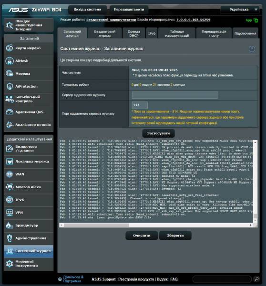Open Оренда DHCP tab
Screen dimensions: 266x286
point(134,33)
